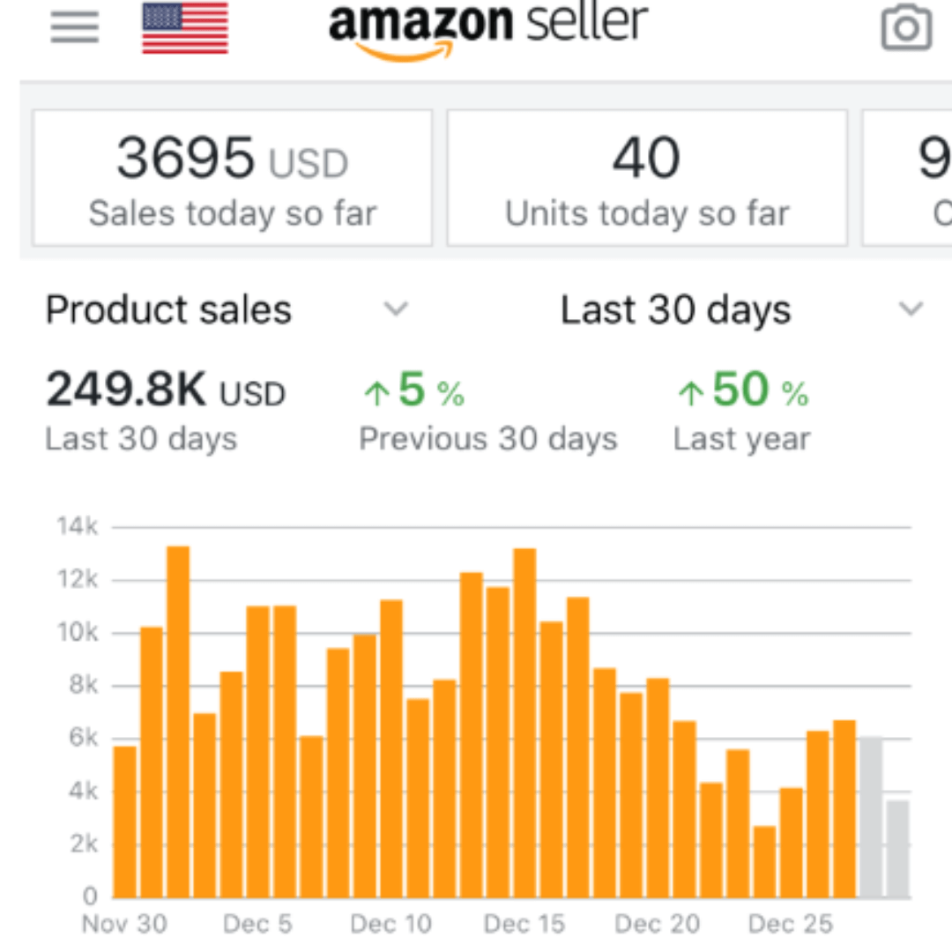Open the hamburger menu
The height and width of the screenshot is (952, 952).
(74, 27)
